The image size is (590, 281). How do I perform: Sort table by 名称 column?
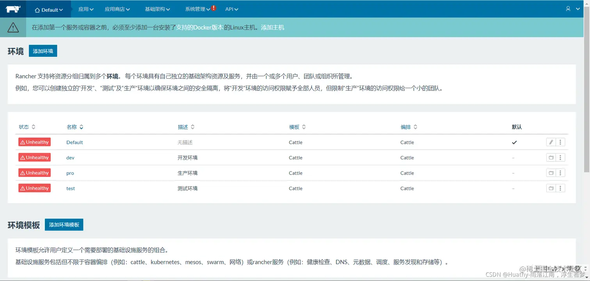pos(75,127)
